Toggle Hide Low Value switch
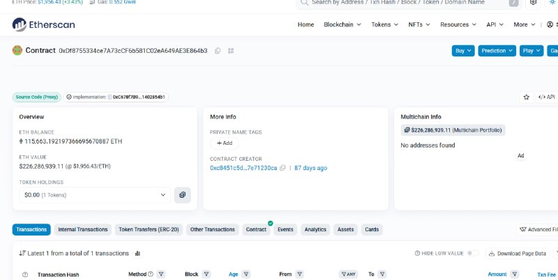The height and width of the screenshot is (280, 558). click(473, 254)
